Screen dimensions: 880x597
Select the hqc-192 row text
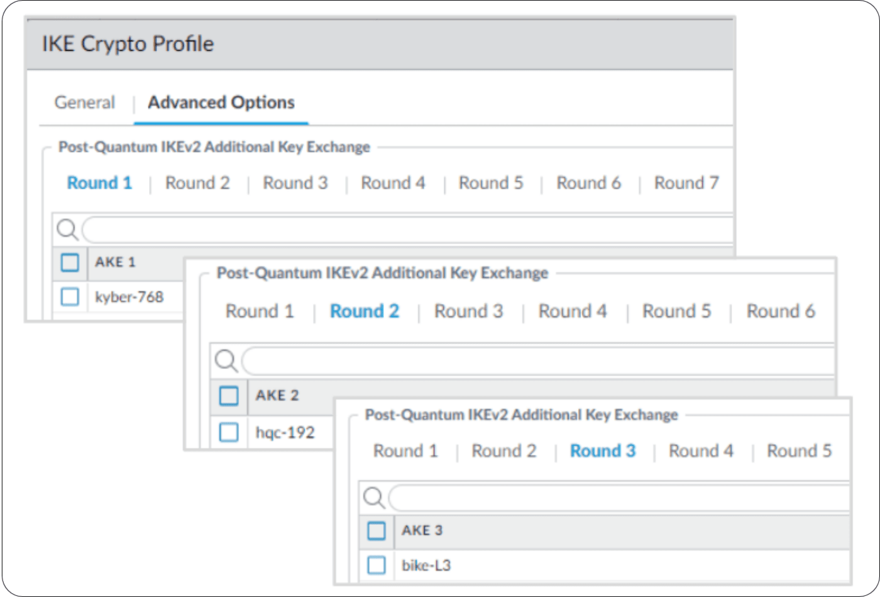coord(285,432)
